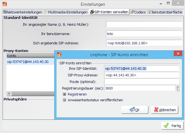Enable Anwesenheitsstatus veröffentlichen checkbox
Image resolution: width=185 pixels, height=133 pixels.
[x=64, y=100]
